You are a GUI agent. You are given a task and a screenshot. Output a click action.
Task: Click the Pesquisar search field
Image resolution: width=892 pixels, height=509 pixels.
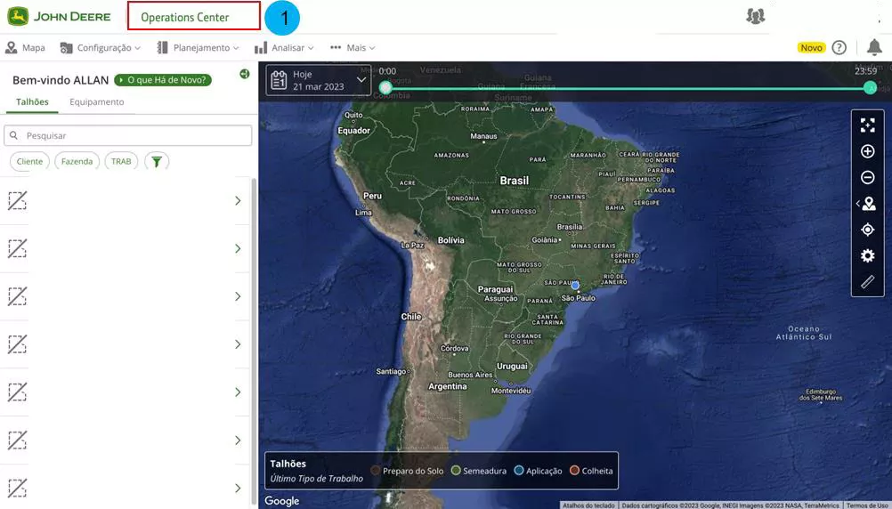(x=128, y=135)
